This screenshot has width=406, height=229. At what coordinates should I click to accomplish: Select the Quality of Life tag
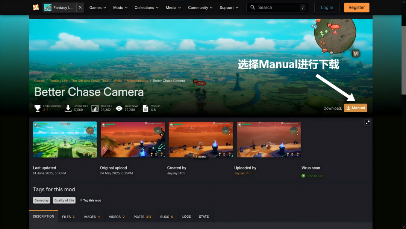click(x=64, y=200)
